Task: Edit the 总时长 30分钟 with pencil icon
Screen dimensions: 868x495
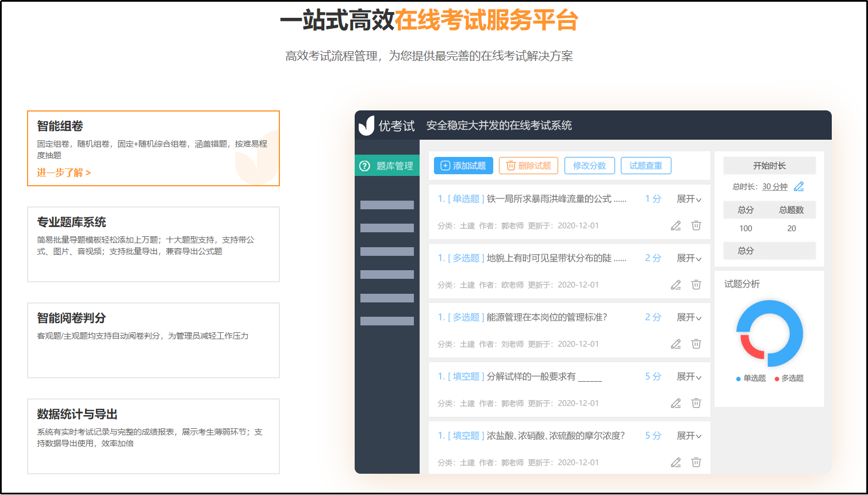Action: [x=799, y=186]
